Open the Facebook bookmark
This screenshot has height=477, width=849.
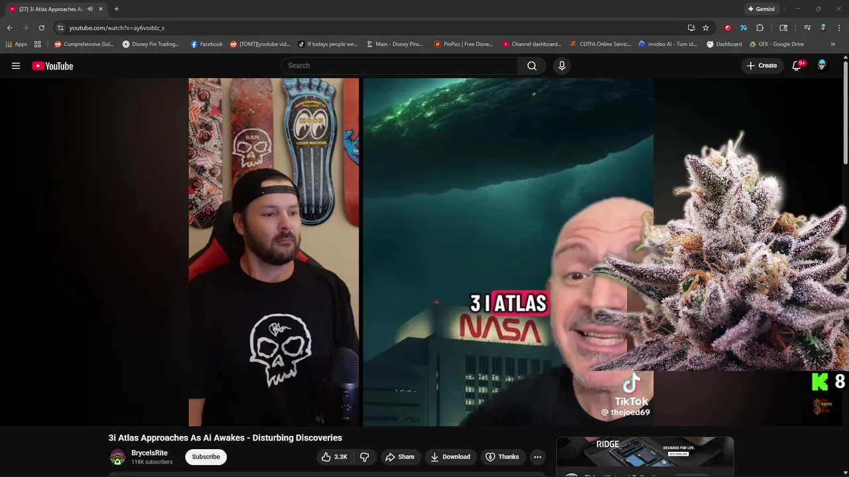point(207,44)
